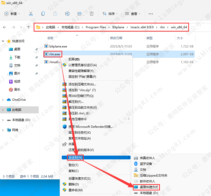Click the Cut (scissors) toolbar icon
The height and width of the screenshot is (196, 211).
[x=31, y=14]
